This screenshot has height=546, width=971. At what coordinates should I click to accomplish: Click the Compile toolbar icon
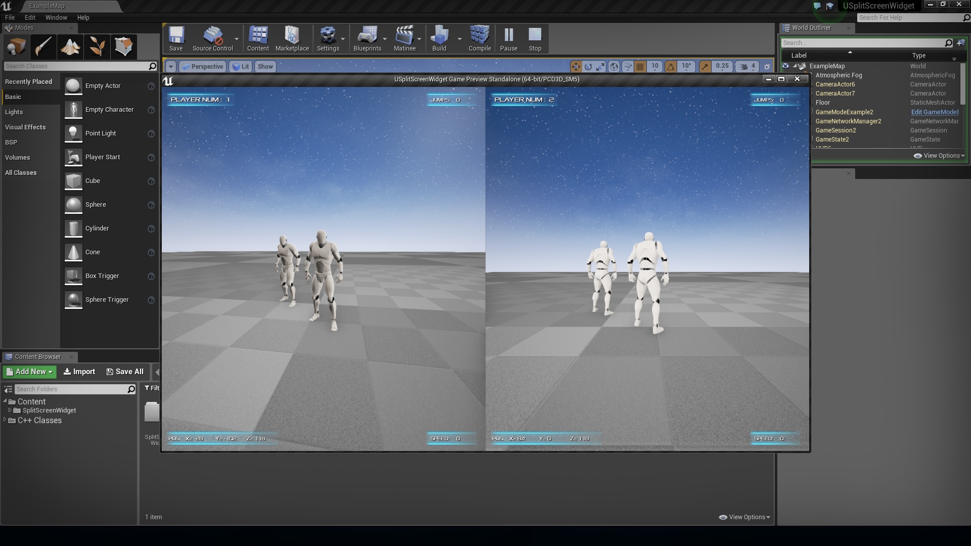[479, 38]
